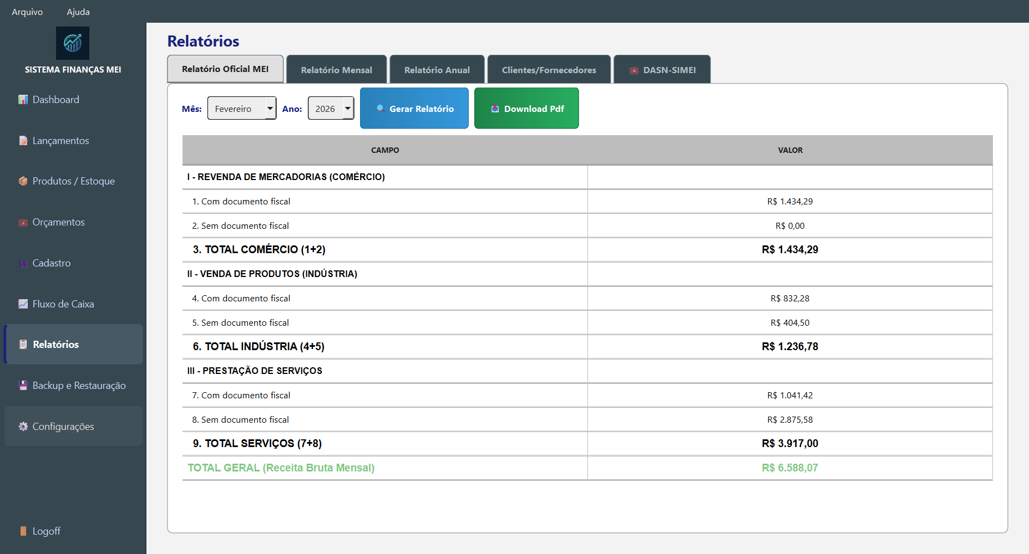This screenshot has height=554, width=1029.
Task: Select the DASN-SIMEI tab
Action: point(662,70)
